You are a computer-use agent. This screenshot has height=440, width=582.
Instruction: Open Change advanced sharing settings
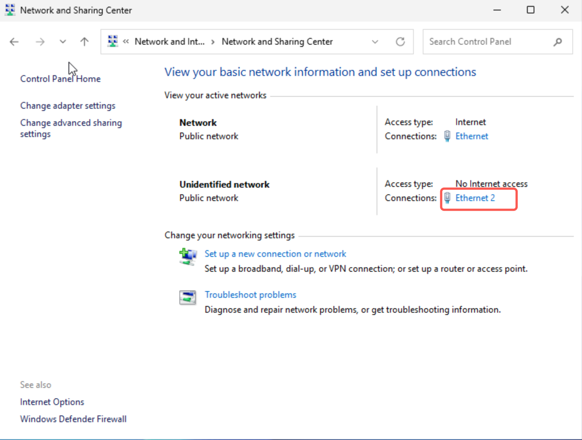pyautogui.click(x=71, y=128)
